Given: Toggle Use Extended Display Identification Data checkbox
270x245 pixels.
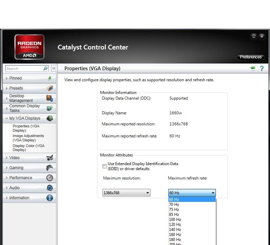Looking at the screenshot, I should click(x=104, y=166).
